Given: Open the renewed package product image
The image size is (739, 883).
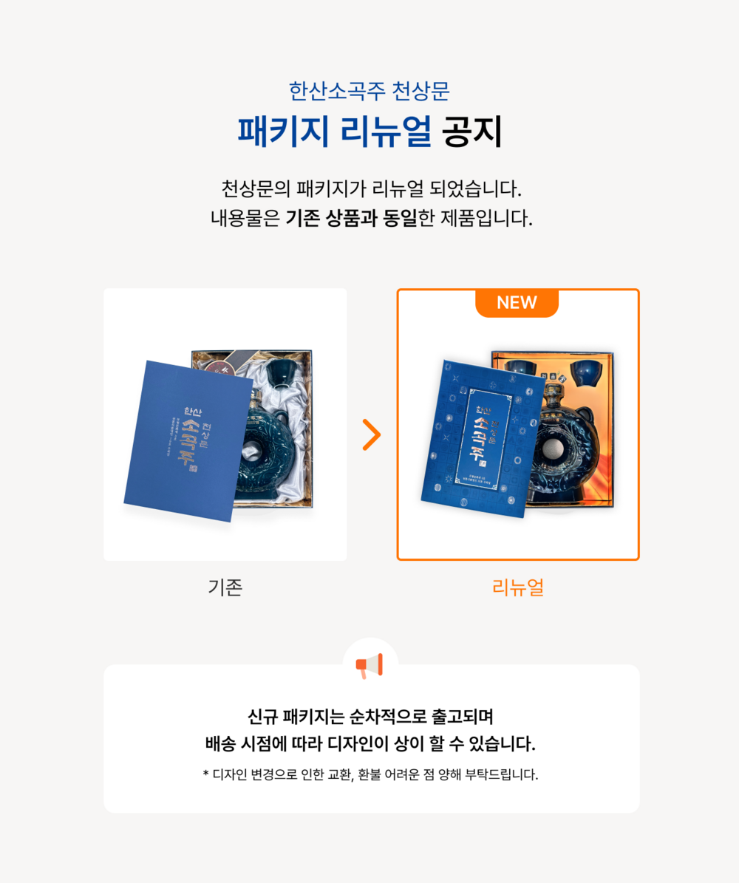Looking at the screenshot, I should tap(518, 425).
